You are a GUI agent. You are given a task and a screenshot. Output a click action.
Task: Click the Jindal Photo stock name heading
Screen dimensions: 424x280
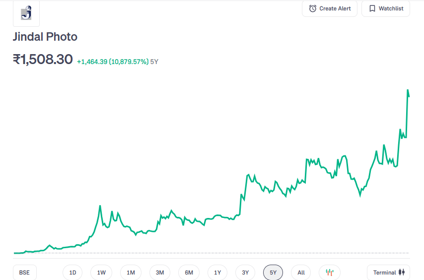[45, 37]
